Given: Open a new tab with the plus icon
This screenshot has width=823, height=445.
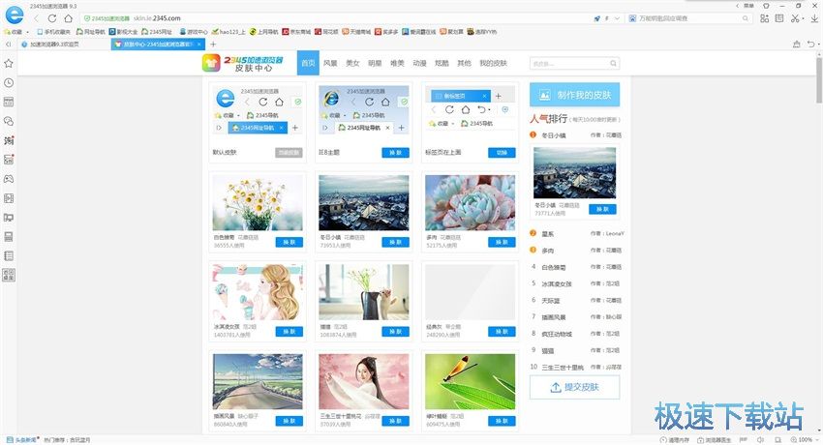Looking at the screenshot, I should pos(213,44).
